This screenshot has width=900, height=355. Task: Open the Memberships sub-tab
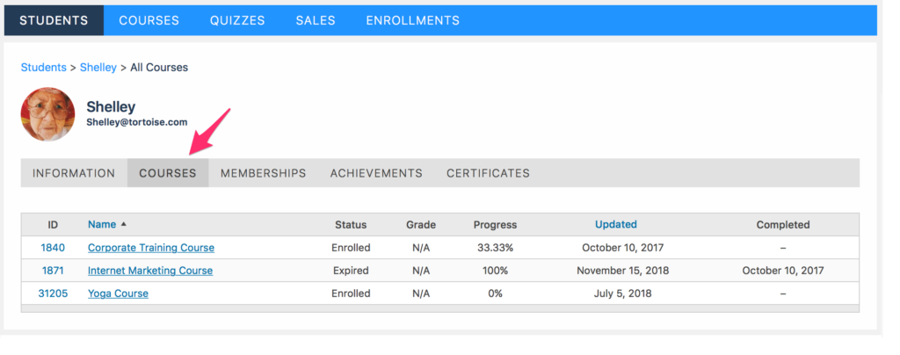[264, 173]
